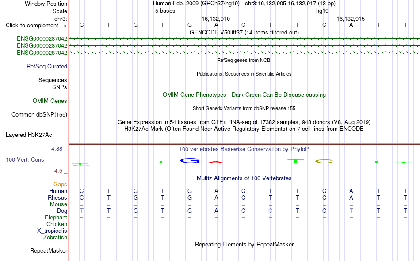Select the Dog alignment row label

point(62,211)
